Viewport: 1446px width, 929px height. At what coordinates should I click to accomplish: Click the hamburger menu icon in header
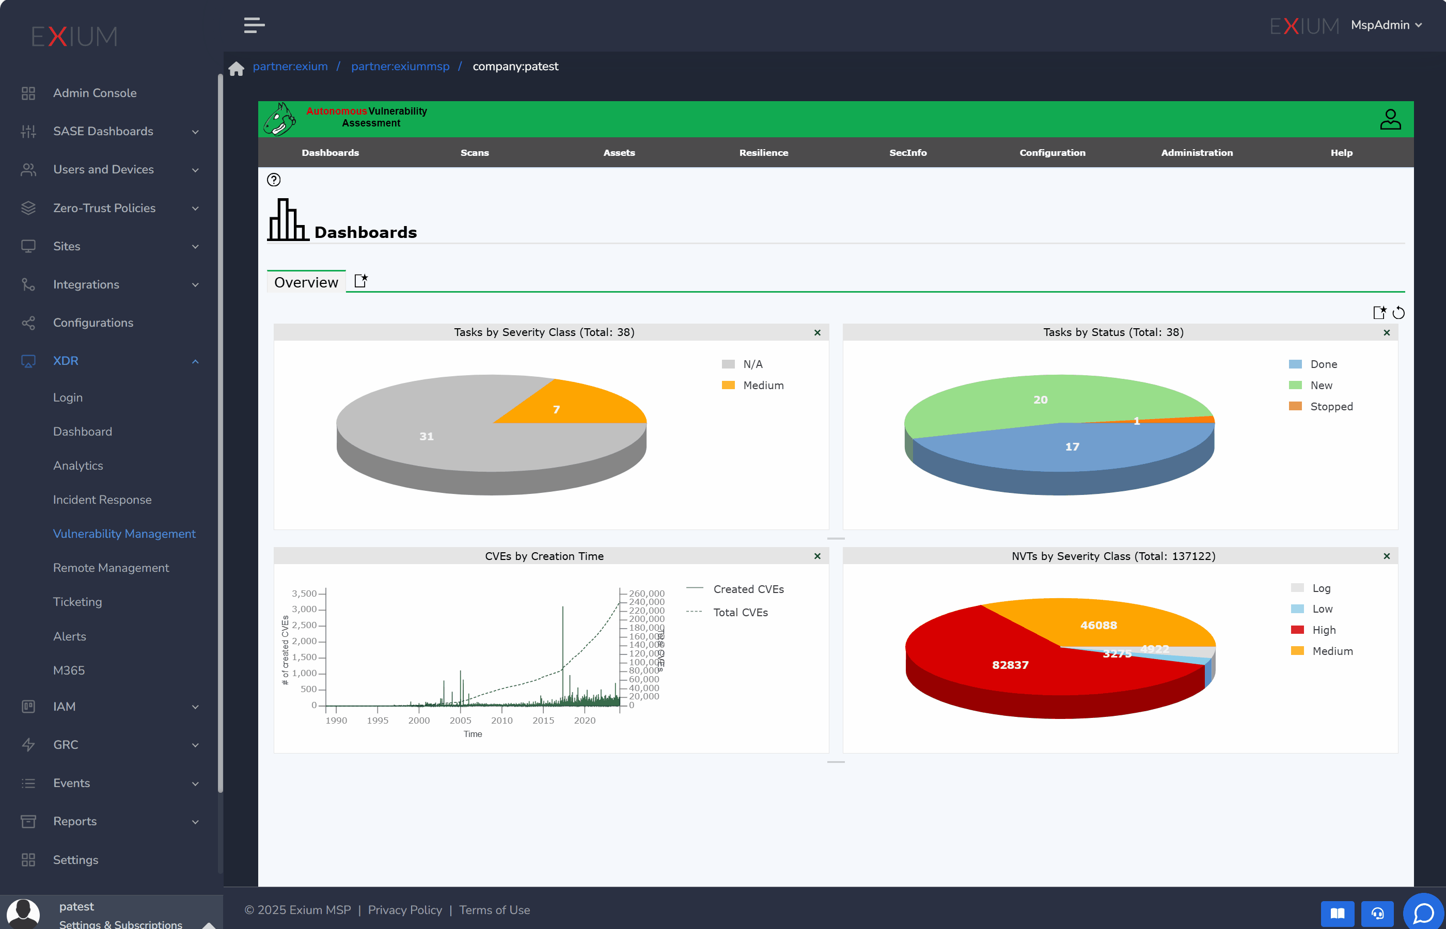[x=254, y=25]
